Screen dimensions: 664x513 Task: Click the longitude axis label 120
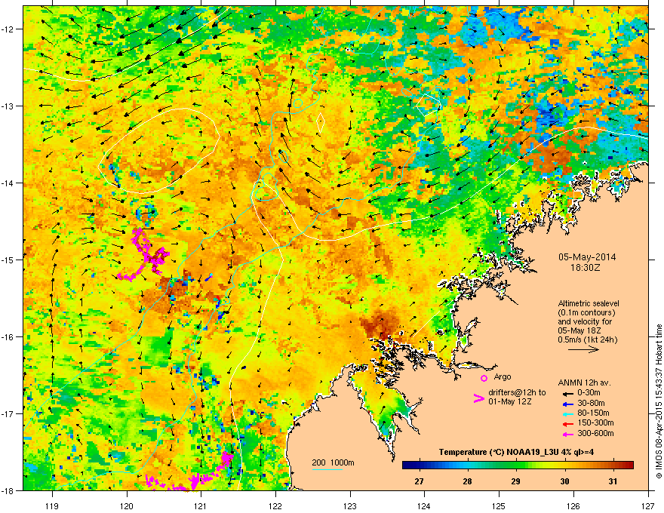127,505
